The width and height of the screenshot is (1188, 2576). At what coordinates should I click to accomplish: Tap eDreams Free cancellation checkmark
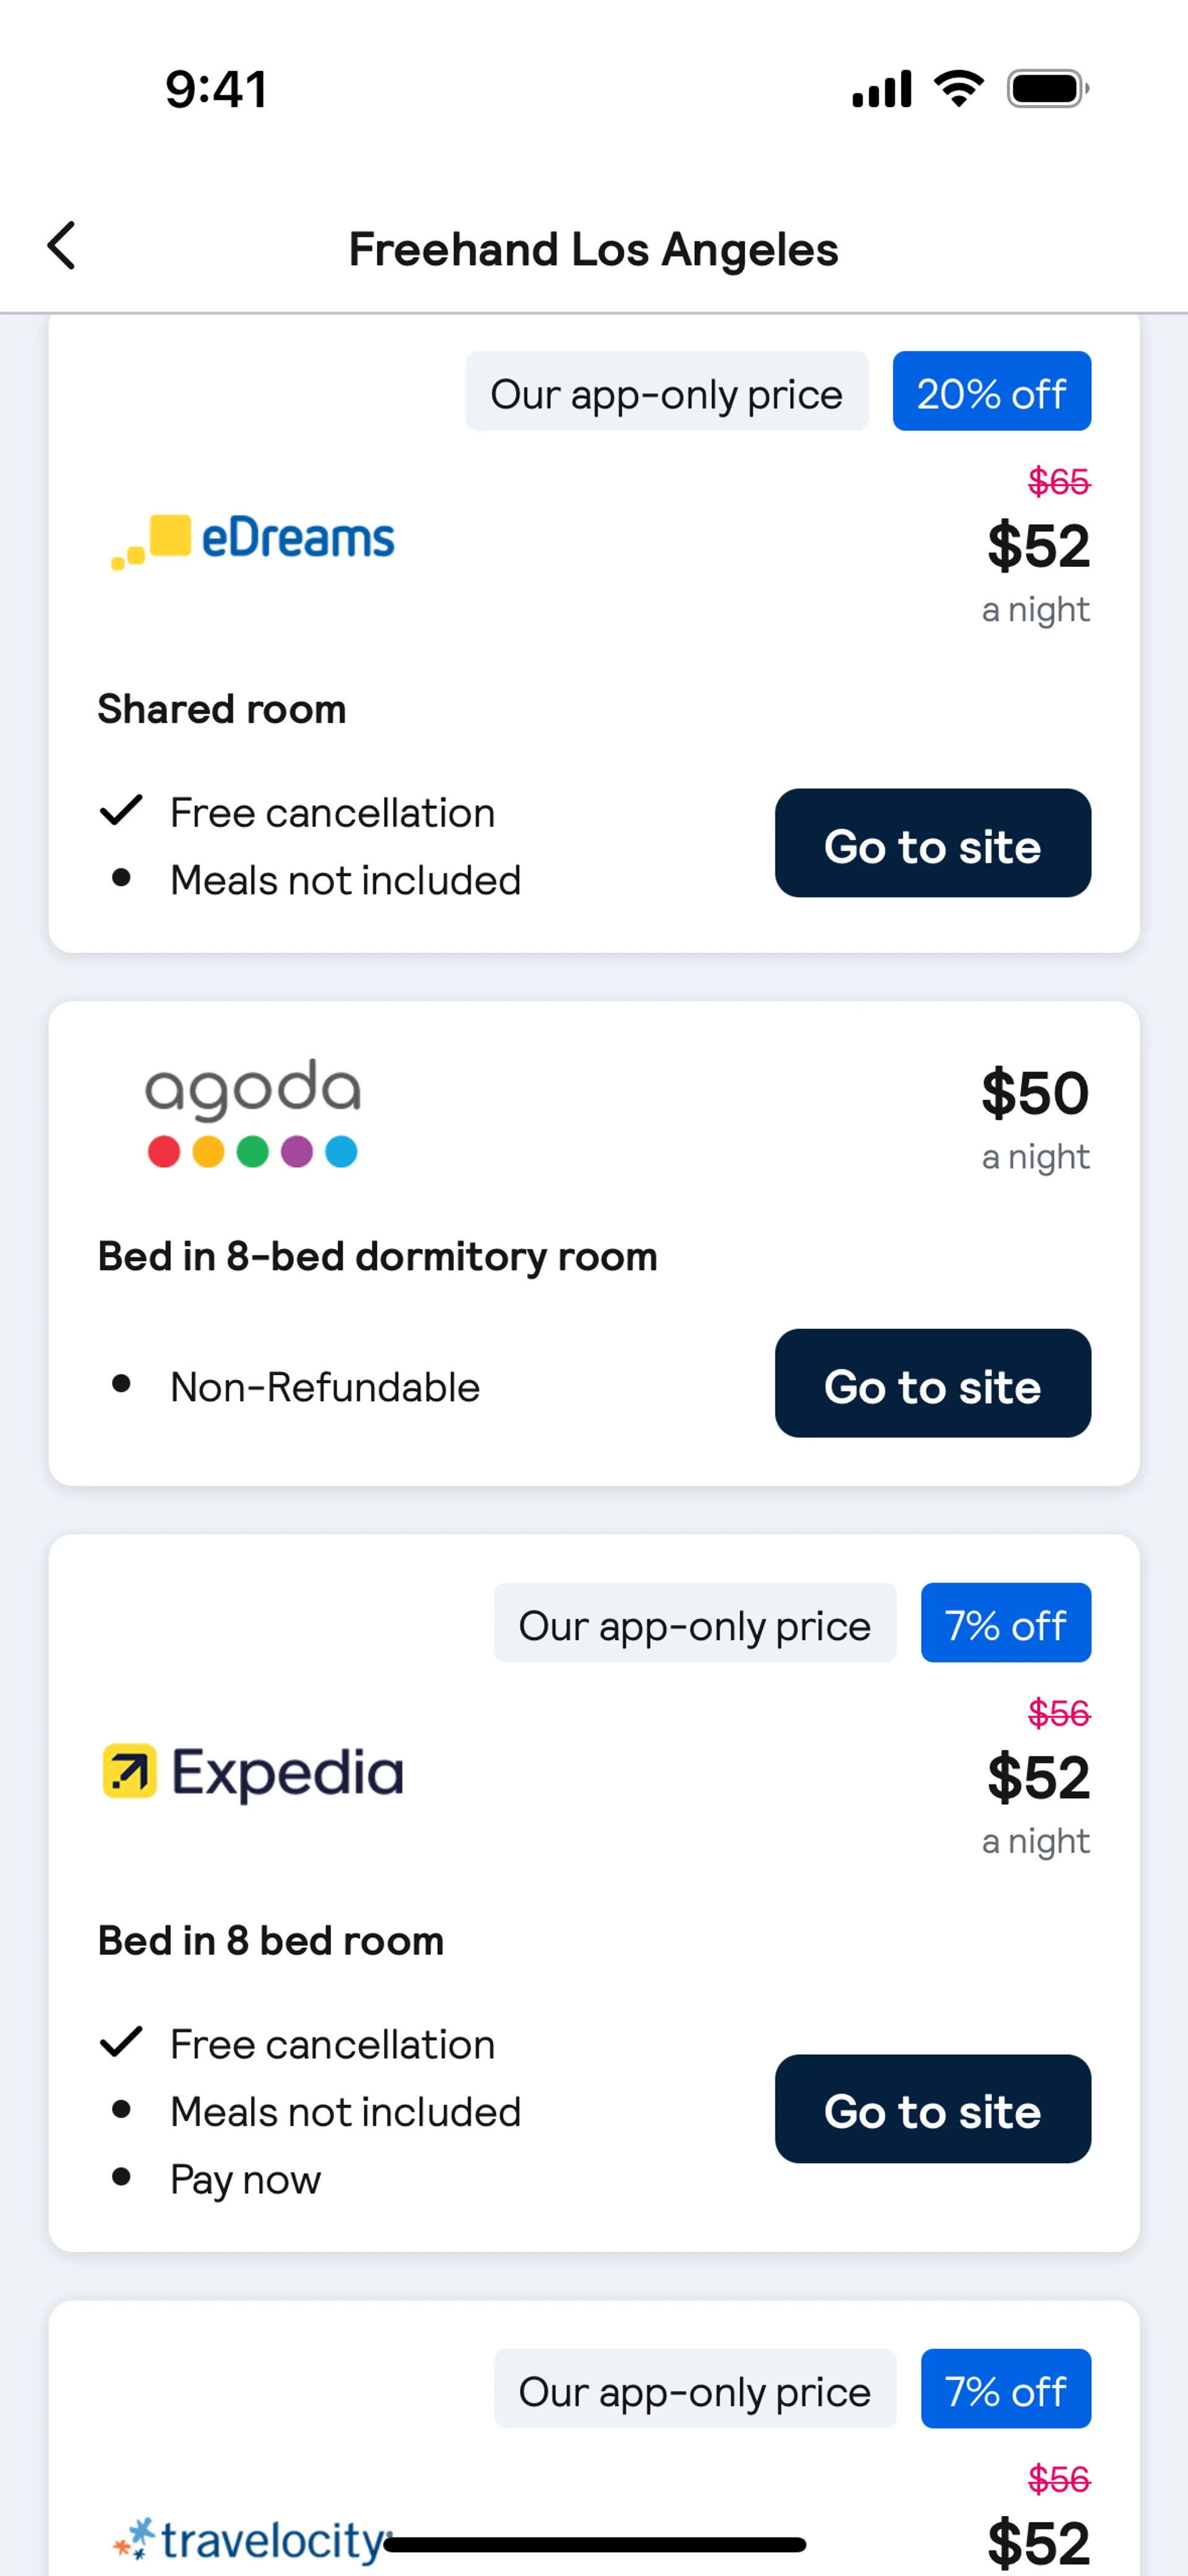121,810
